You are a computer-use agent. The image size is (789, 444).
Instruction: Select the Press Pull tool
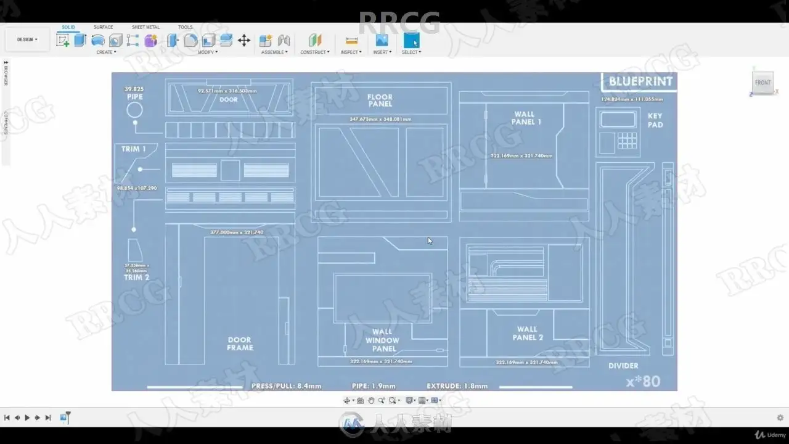(x=173, y=41)
